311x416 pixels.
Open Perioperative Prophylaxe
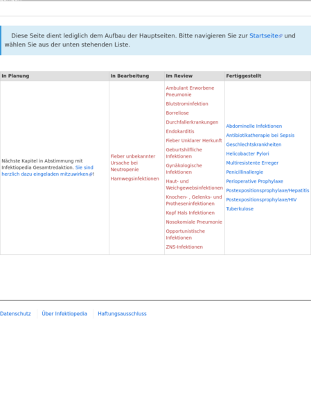(x=255, y=181)
